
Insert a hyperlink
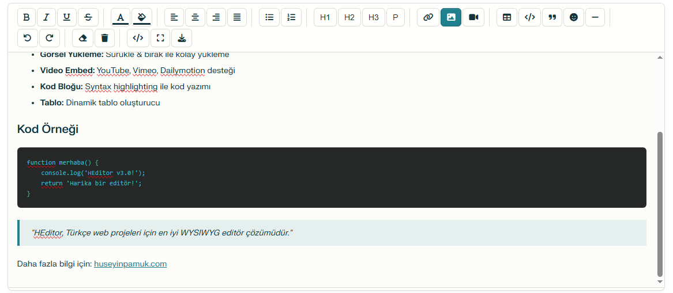coord(428,17)
